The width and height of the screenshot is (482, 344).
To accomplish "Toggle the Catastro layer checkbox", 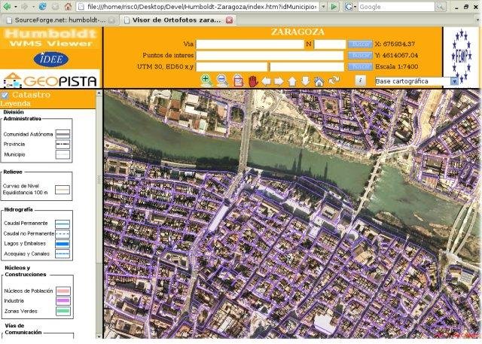I will 5,95.
